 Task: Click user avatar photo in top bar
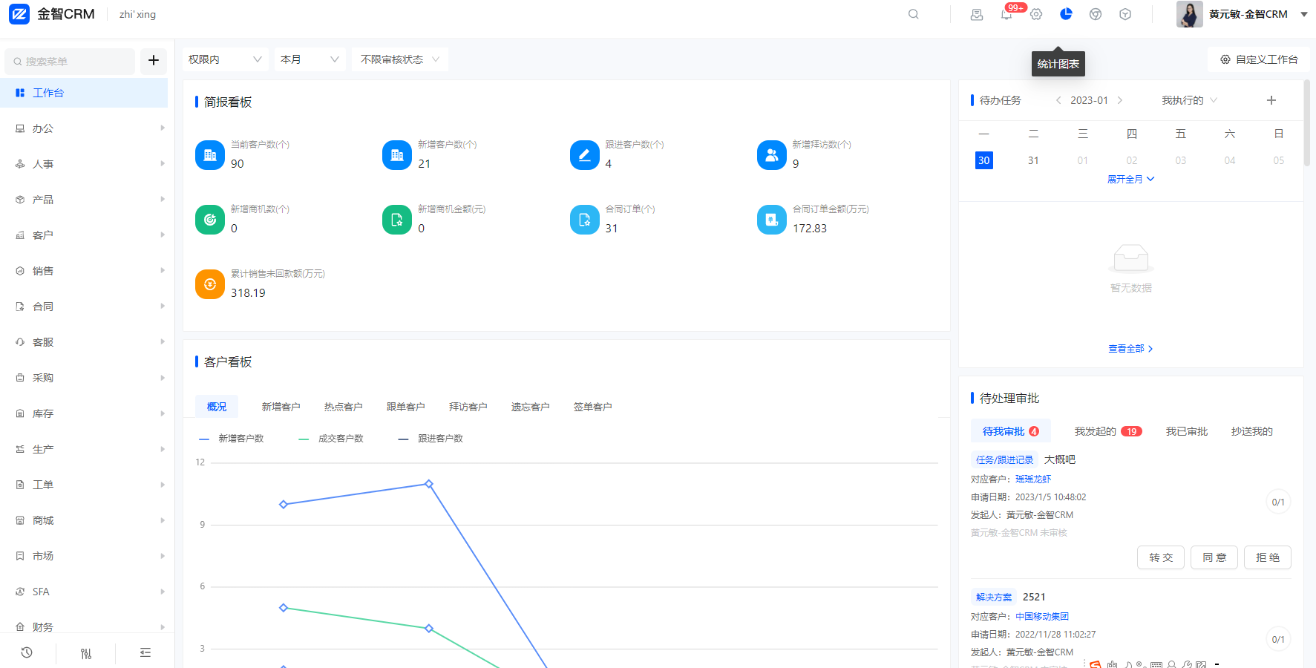(x=1190, y=14)
